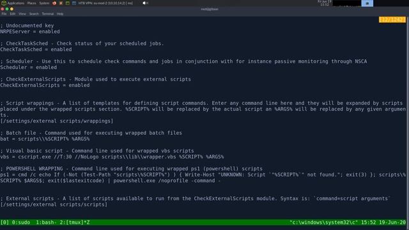This screenshot has height=230, width=409.
Task: Open the terminal Search menu
Action: 34,14
